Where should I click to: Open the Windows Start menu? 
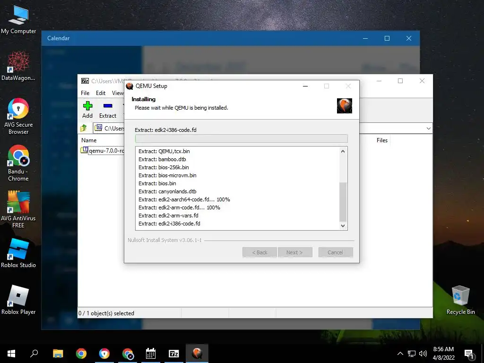click(11, 354)
